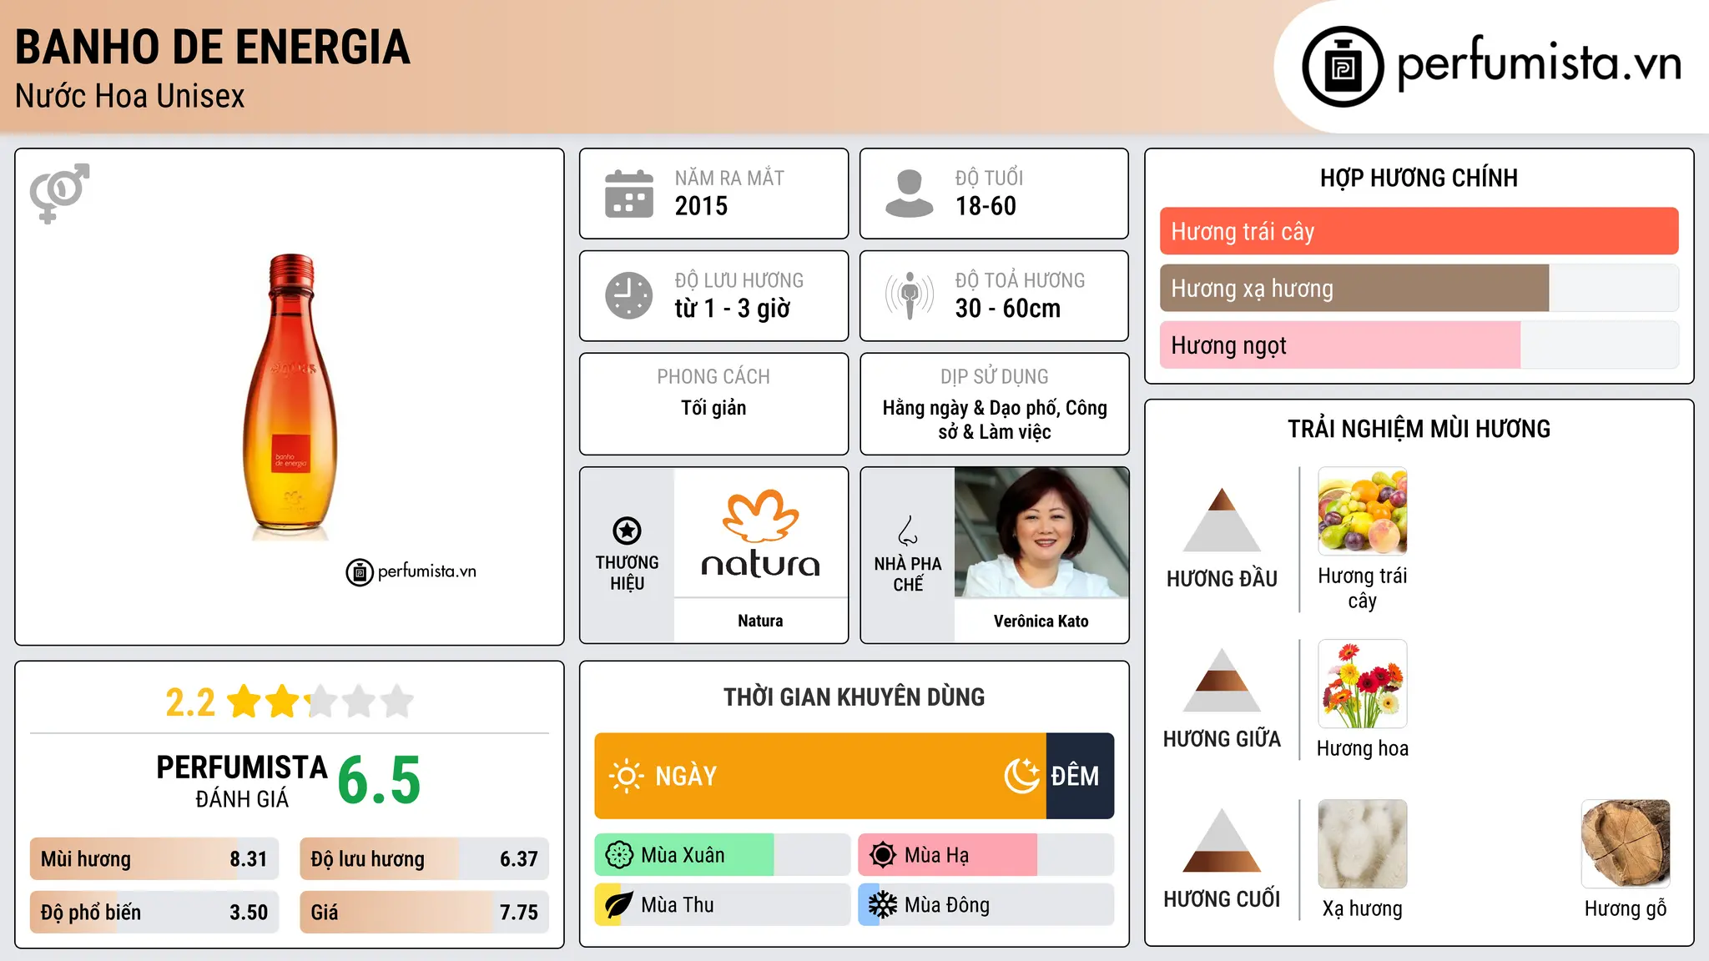
Task: Open the Verônica Kato perfumer photo
Action: pos(1041,532)
